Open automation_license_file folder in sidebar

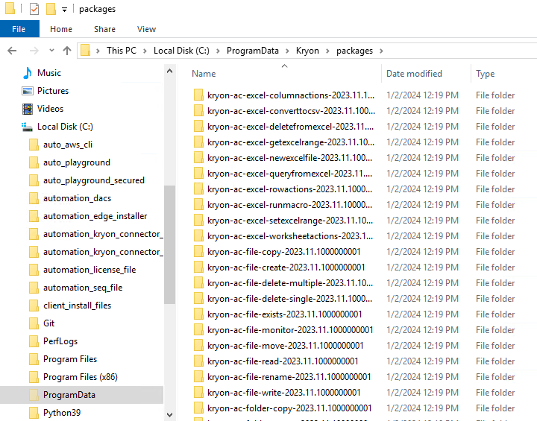pyautogui.click(x=89, y=270)
